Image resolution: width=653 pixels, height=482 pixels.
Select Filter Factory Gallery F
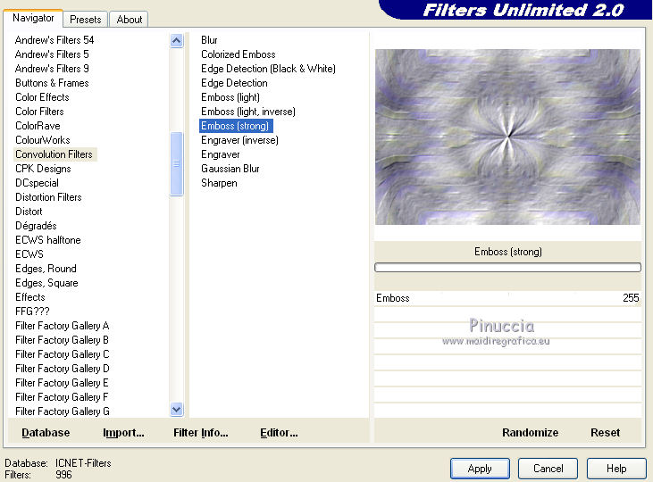pos(62,397)
